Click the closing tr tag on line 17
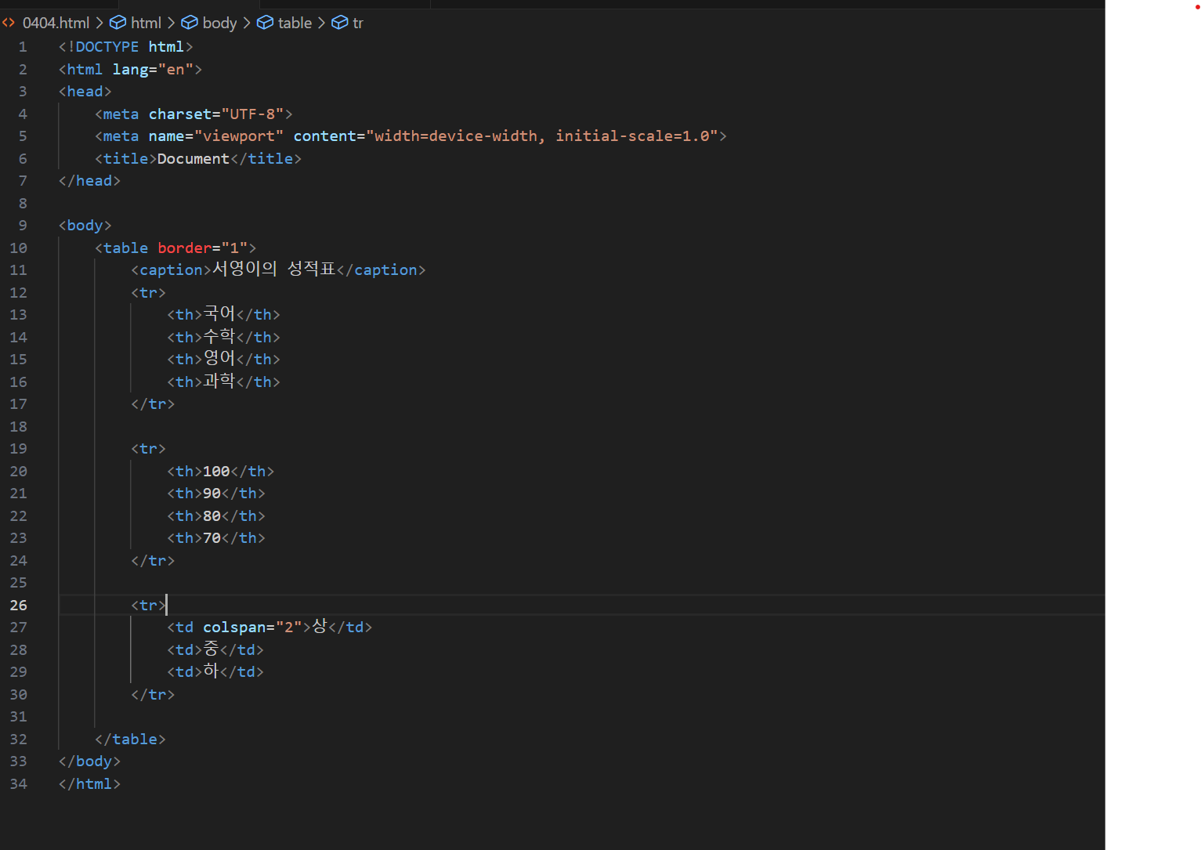Screen dimensions: 1201x850 pyautogui.click(x=153, y=404)
